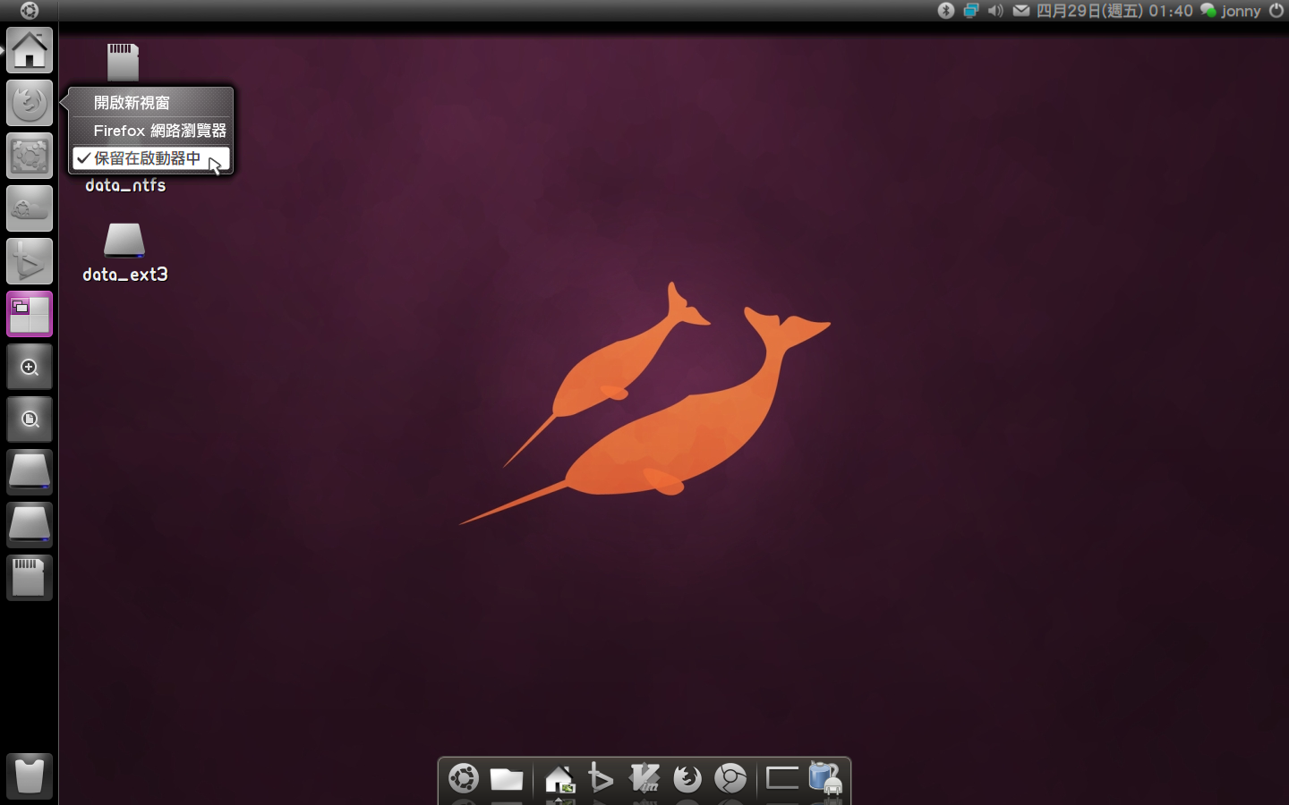Launch Chromium from the bottom dock
1289x805 pixels.
(730, 778)
